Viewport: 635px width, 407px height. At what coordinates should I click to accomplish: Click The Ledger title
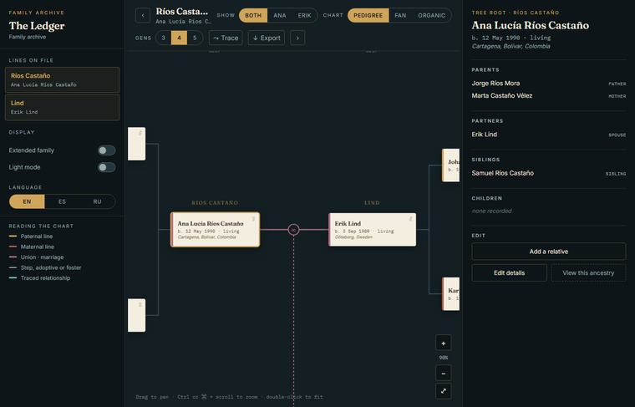[x=37, y=26]
